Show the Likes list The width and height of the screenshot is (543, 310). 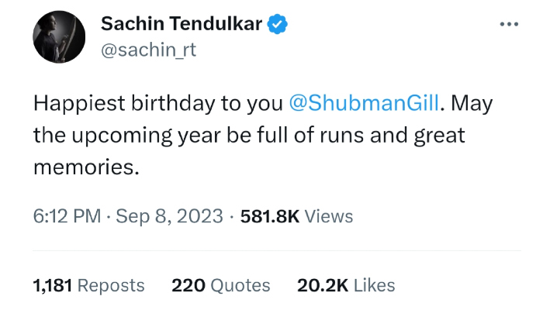(375, 285)
